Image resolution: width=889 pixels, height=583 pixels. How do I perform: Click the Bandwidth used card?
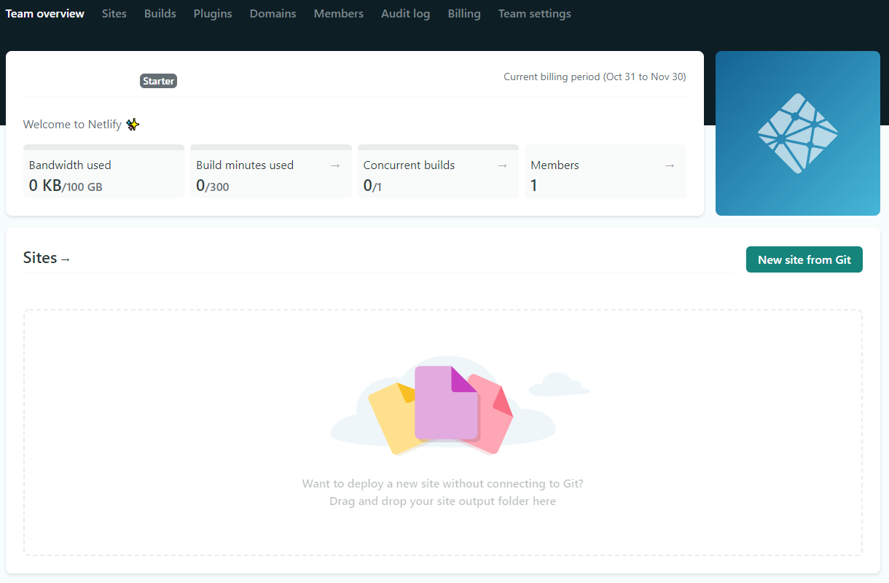[103, 171]
